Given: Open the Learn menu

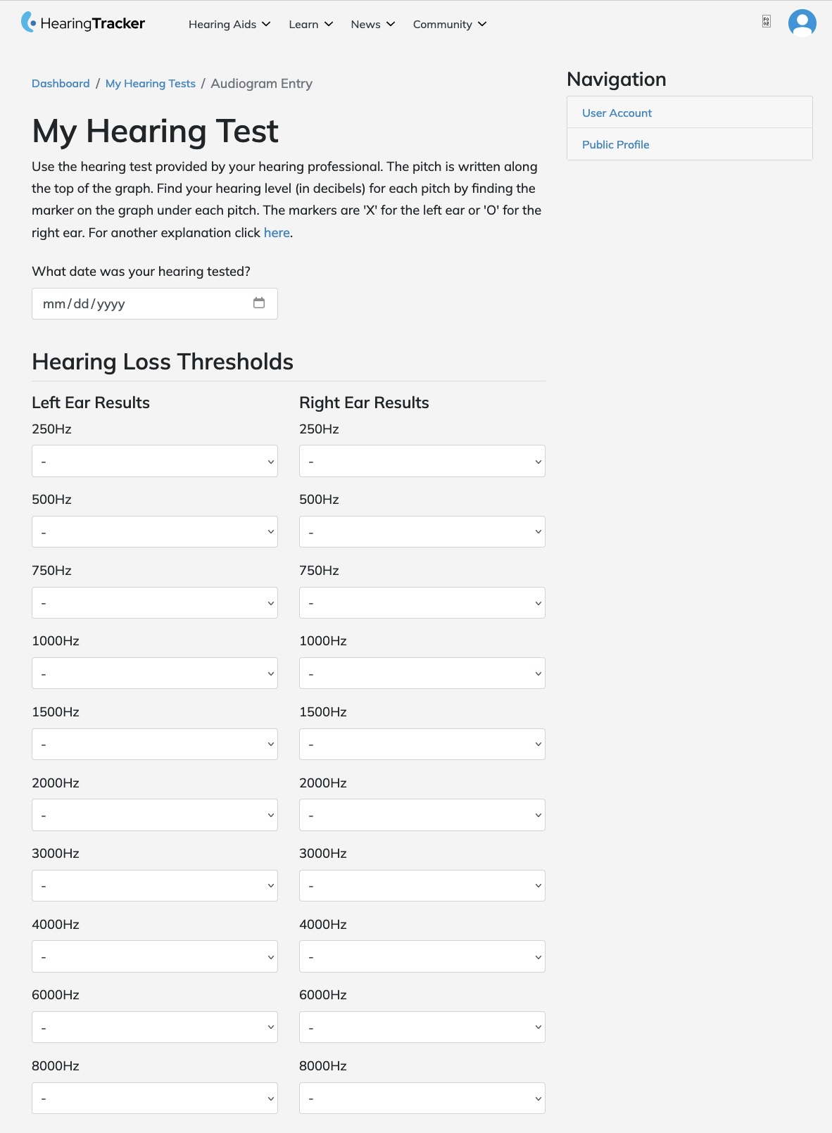Looking at the screenshot, I should point(311,24).
